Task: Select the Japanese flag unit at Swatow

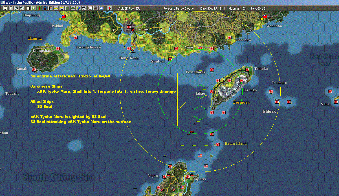Action: coord(170,59)
